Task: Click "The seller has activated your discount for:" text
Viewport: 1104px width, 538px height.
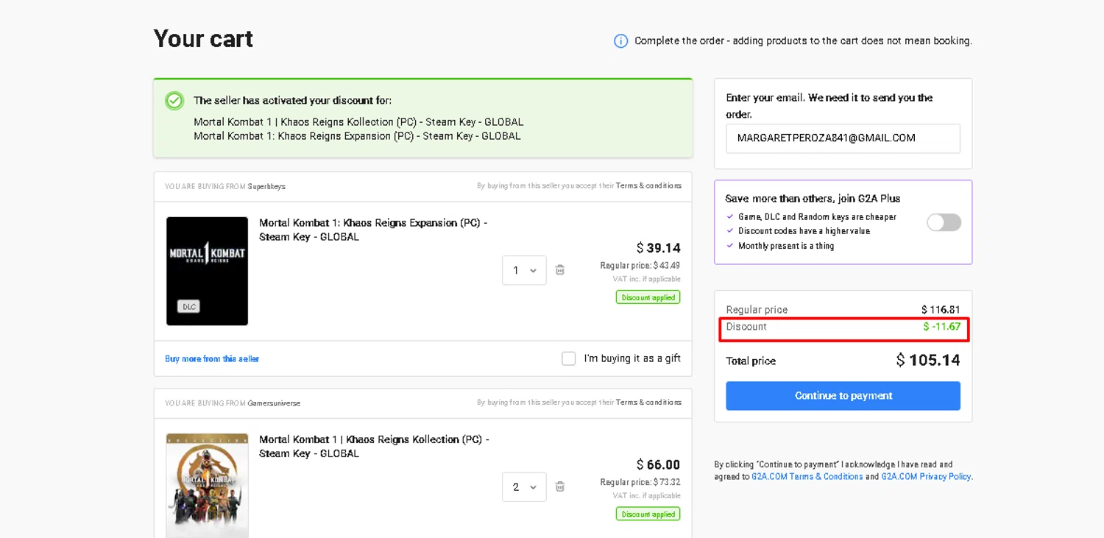Action: [x=293, y=100]
